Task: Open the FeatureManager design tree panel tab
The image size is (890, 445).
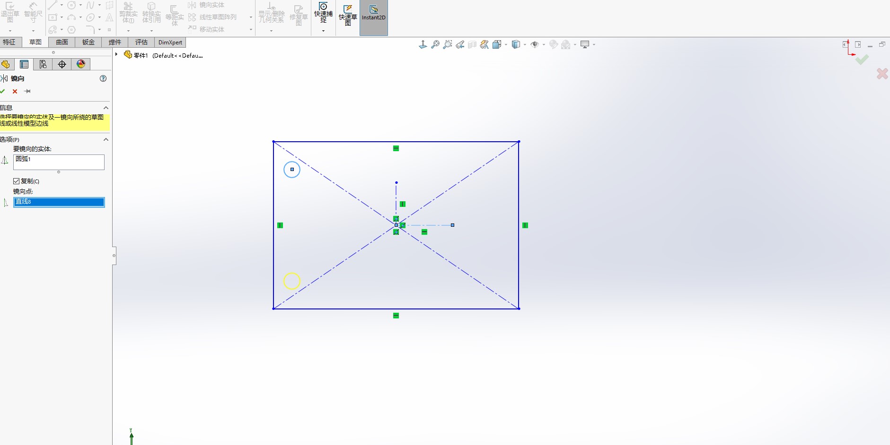Action: pos(6,64)
